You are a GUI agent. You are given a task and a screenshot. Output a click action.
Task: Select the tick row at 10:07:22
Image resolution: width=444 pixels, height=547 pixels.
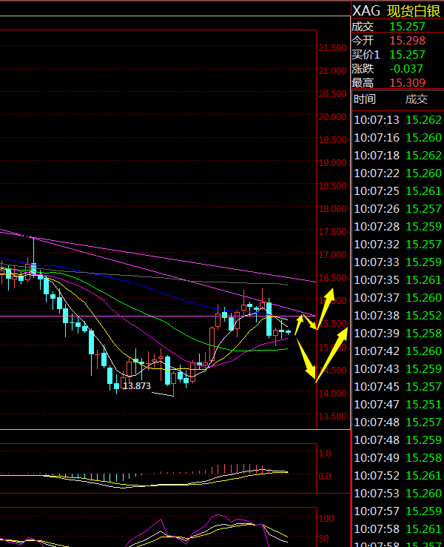(x=397, y=173)
